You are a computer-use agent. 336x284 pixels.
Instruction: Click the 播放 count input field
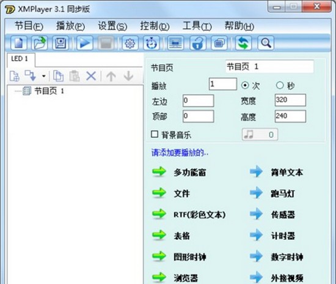223,84
